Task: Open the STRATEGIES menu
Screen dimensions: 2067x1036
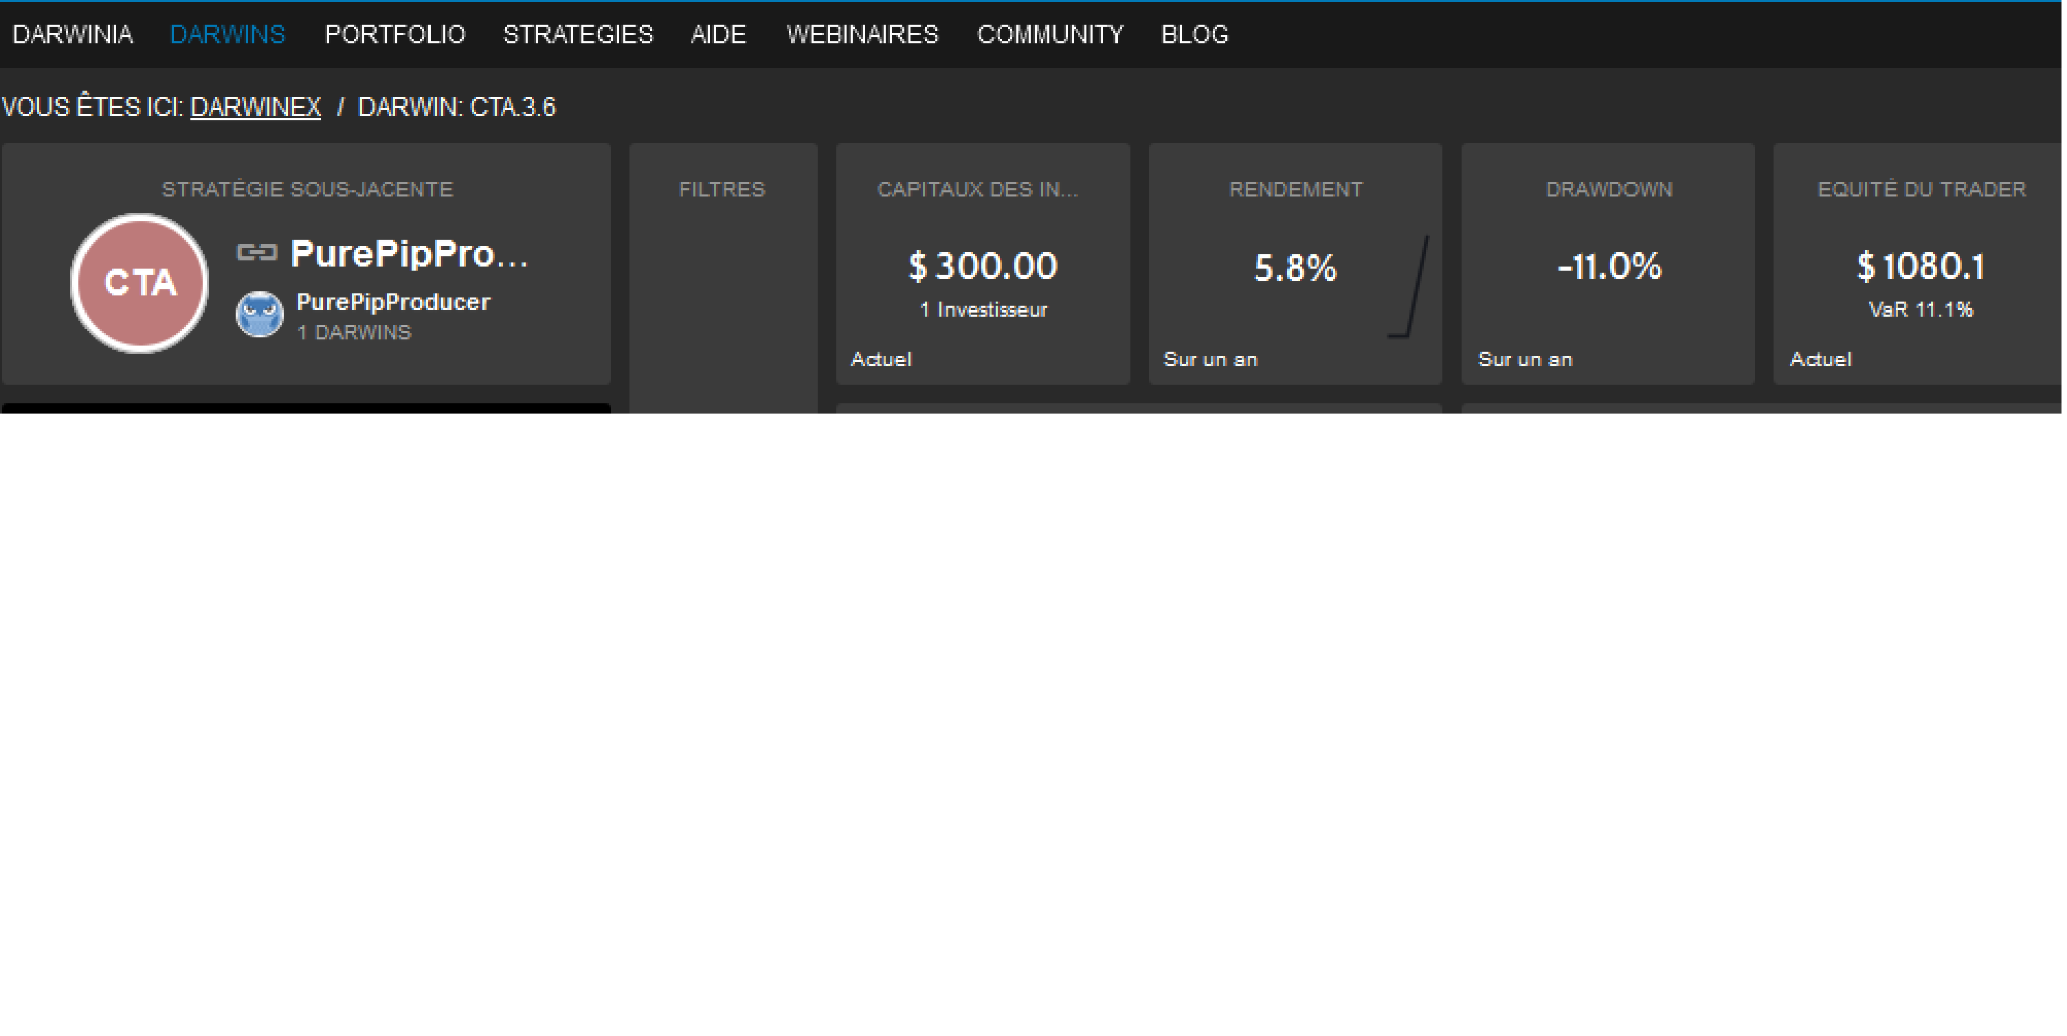Action: (x=578, y=34)
